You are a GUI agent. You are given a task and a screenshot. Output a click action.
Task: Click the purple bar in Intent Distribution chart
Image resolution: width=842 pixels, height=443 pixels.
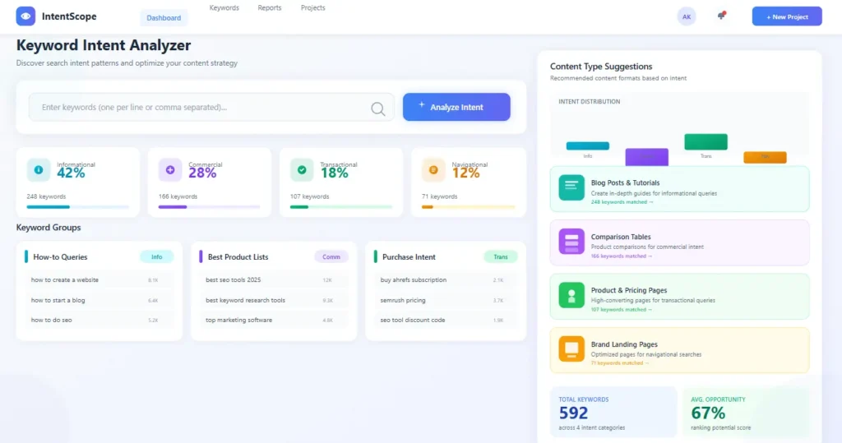(646, 157)
